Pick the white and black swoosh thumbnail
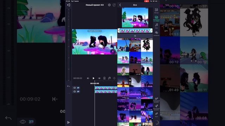This screenshot has height=126, width=225. tap(135, 82)
